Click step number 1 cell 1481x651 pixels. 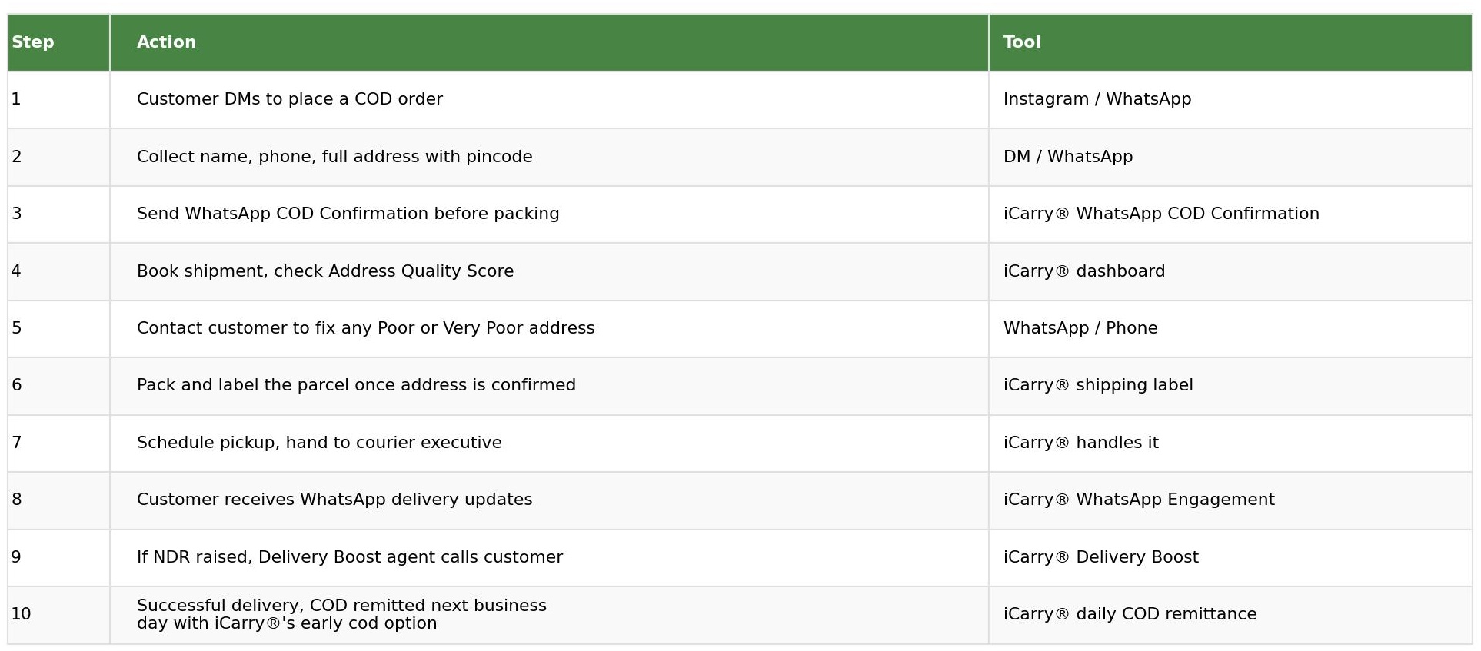58,100
